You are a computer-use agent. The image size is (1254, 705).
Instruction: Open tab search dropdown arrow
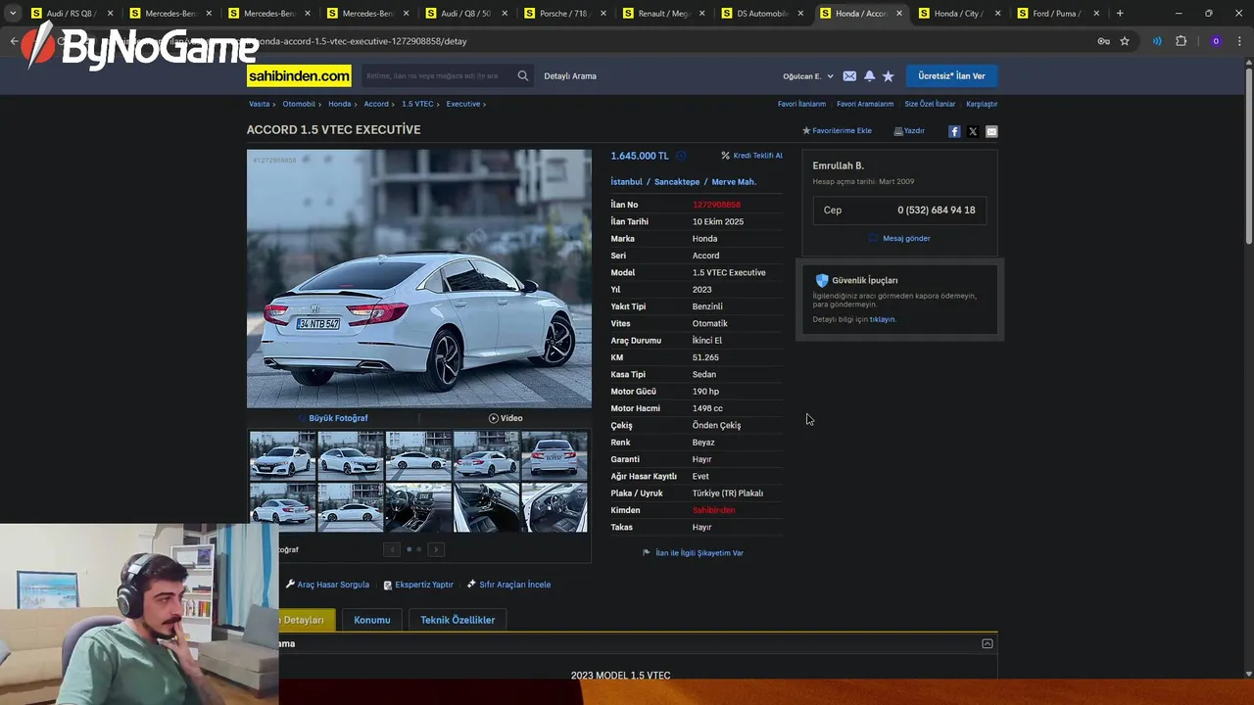click(x=13, y=14)
